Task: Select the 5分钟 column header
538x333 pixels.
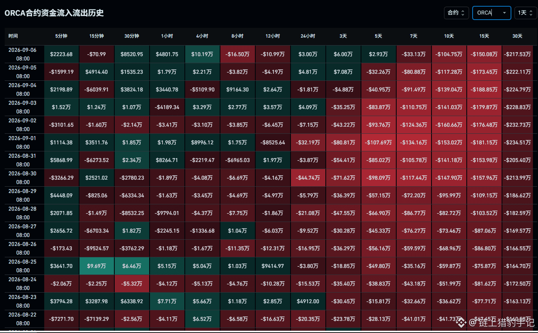Action: point(61,36)
